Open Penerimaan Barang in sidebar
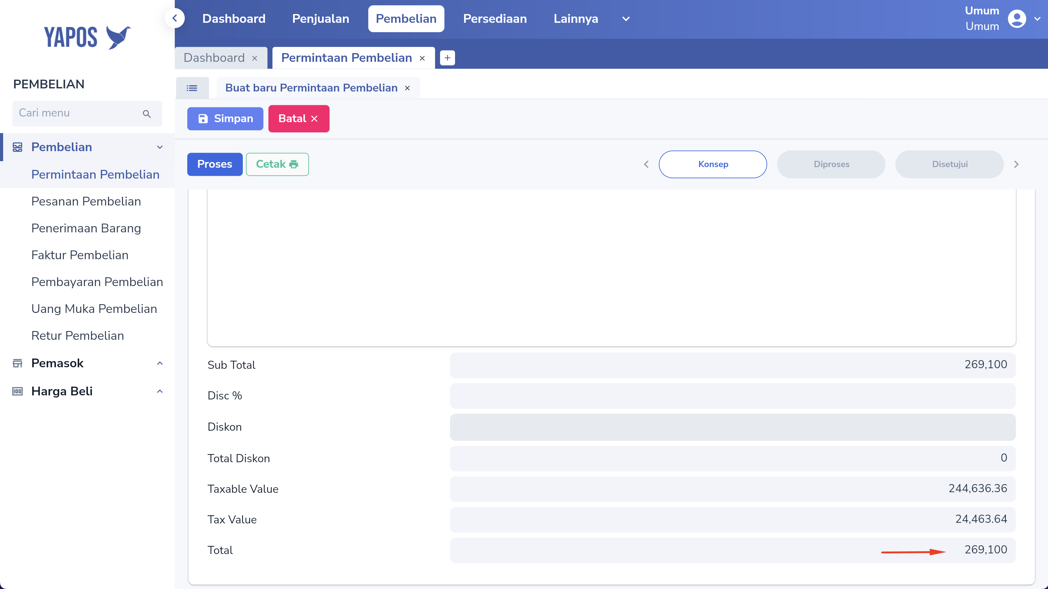This screenshot has width=1048, height=589. tap(86, 228)
